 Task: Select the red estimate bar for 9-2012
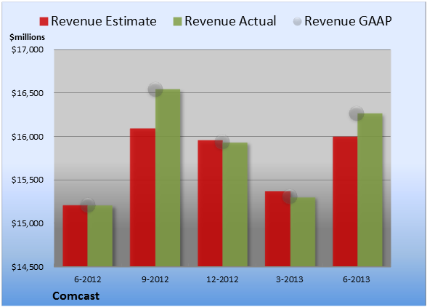click(142, 197)
